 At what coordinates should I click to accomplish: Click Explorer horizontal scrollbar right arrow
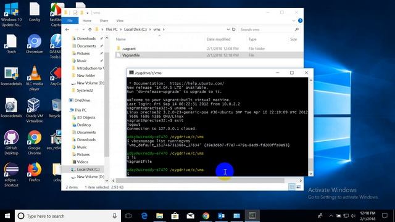tap(301, 181)
